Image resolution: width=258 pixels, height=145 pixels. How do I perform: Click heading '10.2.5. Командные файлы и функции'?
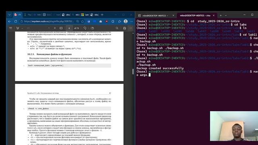point(49,54)
